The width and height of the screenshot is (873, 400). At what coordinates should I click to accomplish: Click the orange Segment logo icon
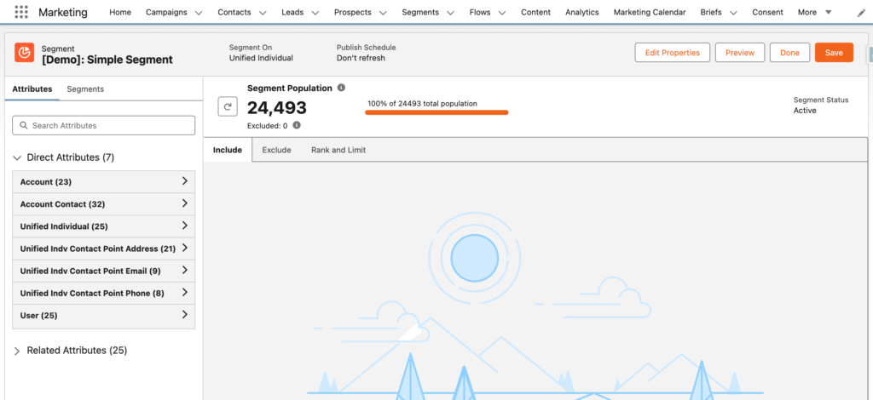24,53
